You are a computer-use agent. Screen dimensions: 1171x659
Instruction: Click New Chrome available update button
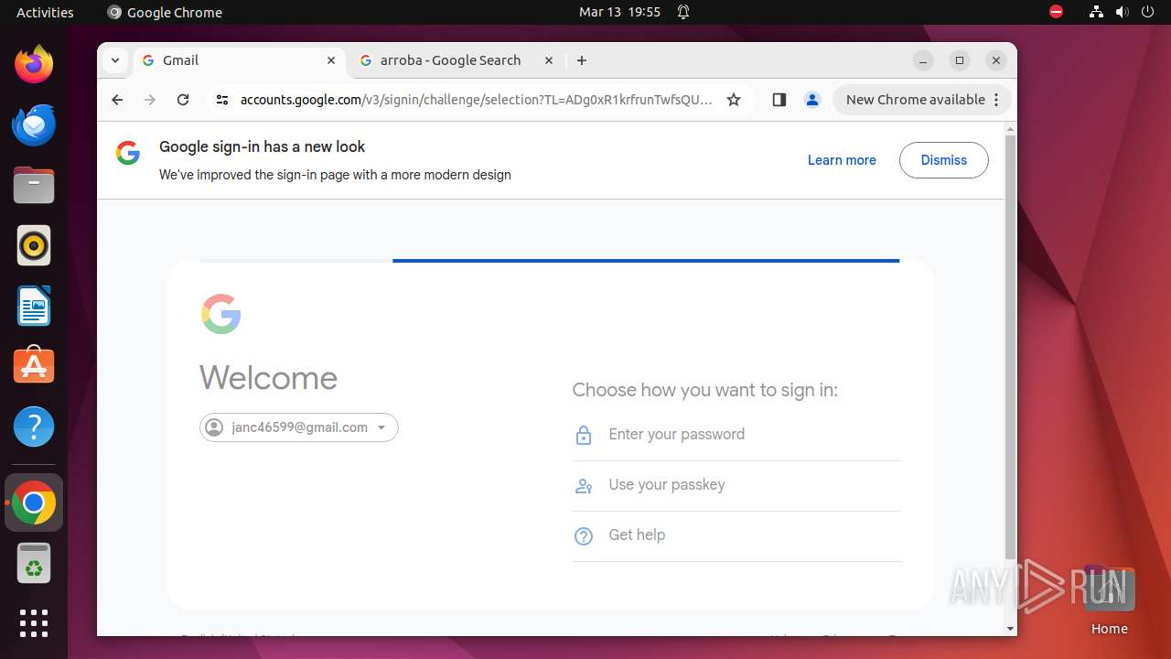[x=922, y=100]
